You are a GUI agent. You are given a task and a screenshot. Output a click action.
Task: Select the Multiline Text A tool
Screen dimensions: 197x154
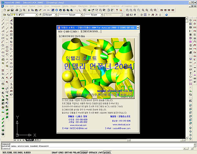(x=3, y=78)
